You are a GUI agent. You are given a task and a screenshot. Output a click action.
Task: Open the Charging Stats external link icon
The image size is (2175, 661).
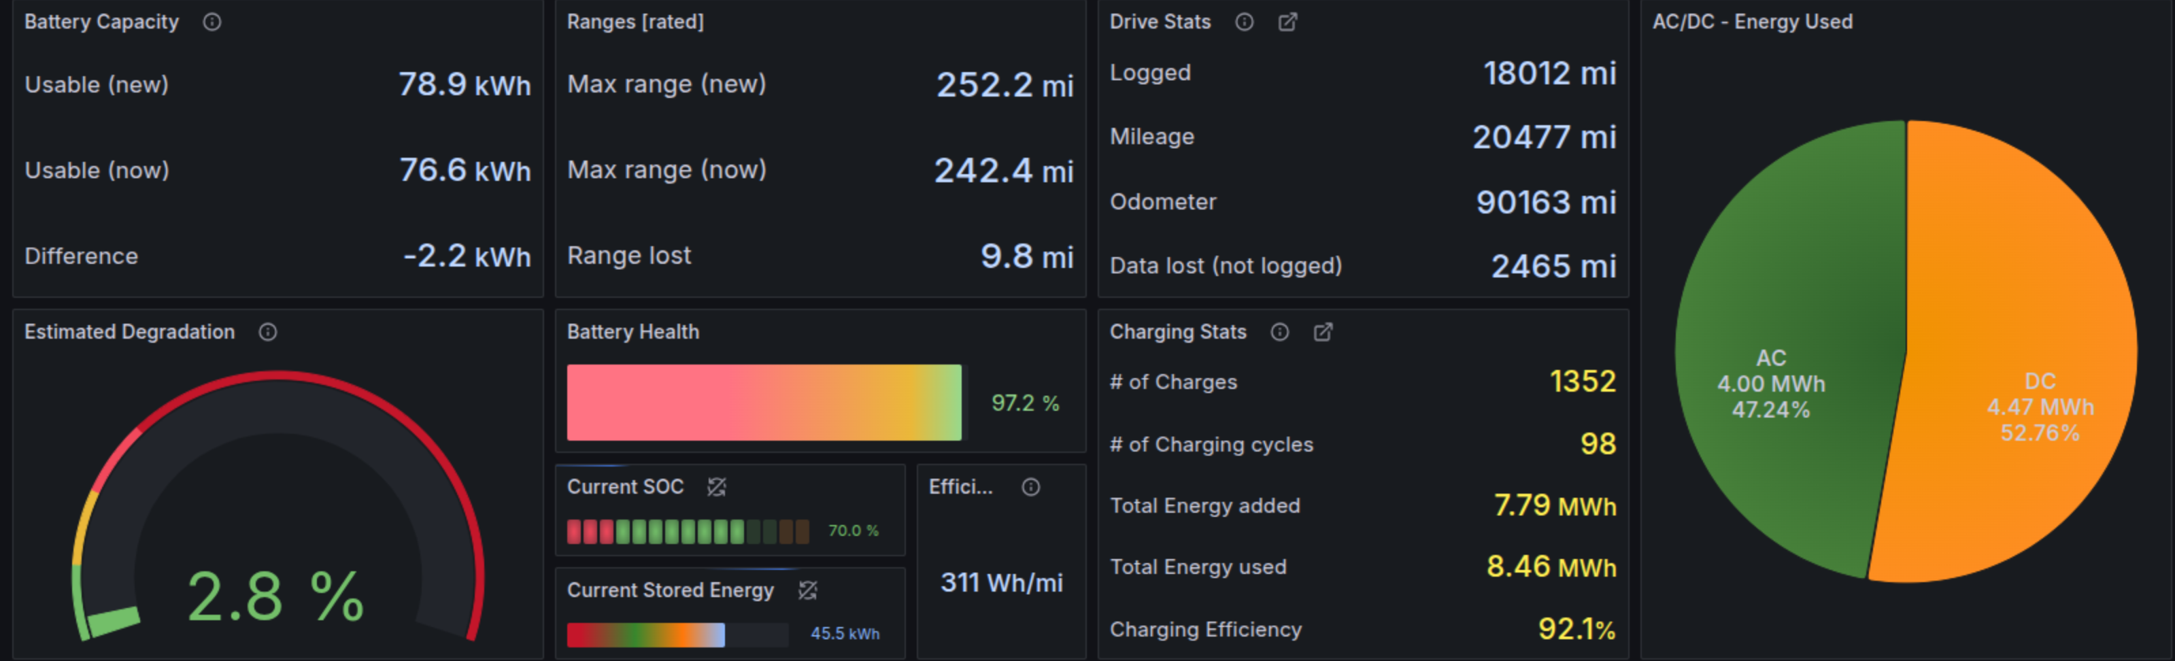point(1323,332)
